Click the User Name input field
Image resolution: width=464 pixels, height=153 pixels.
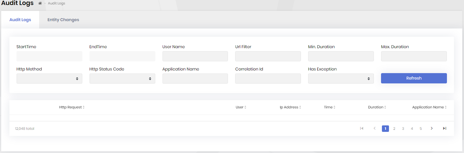[x=195, y=56]
